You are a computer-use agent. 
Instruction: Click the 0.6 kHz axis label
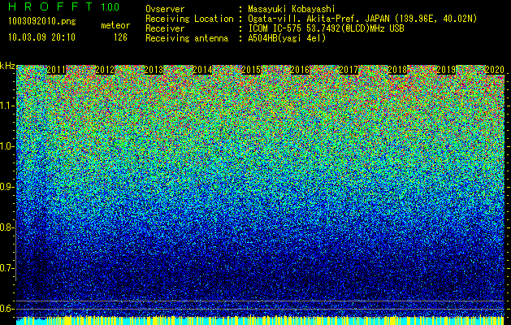tap(6, 309)
